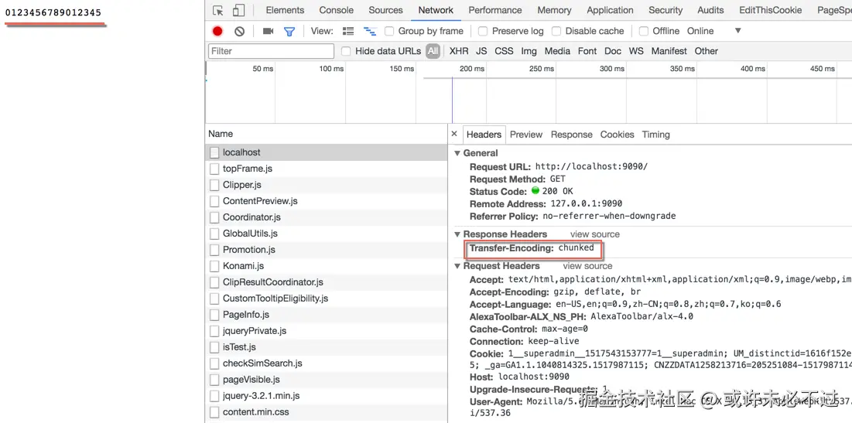Open the Sources tab

[388, 10]
